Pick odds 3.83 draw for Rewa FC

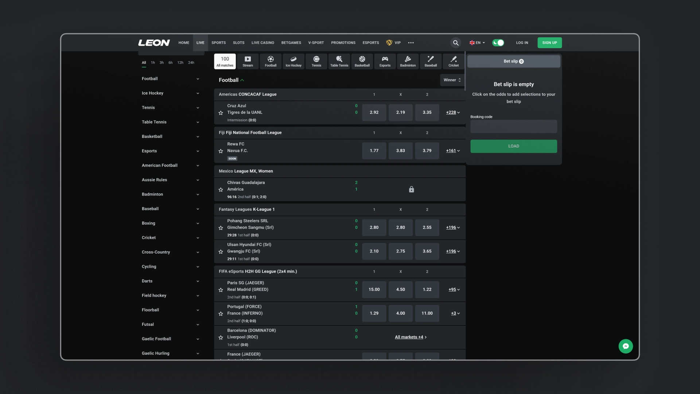[400, 151]
